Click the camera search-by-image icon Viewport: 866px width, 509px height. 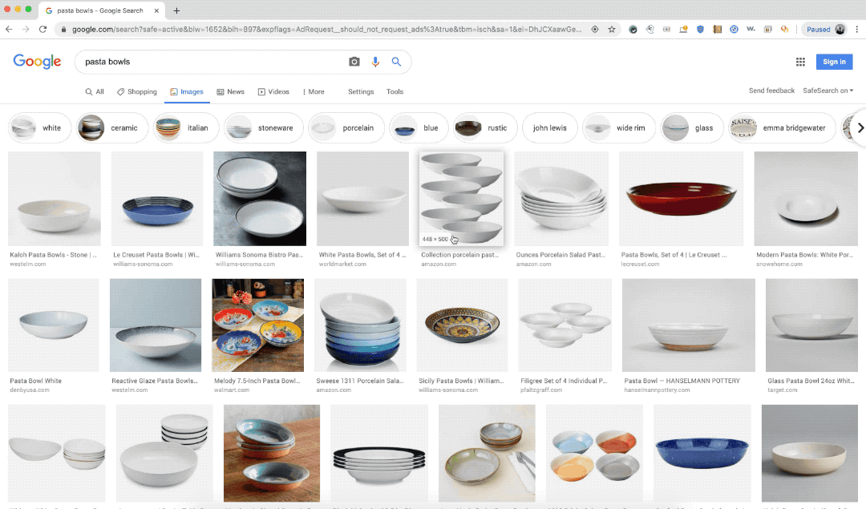click(354, 62)
